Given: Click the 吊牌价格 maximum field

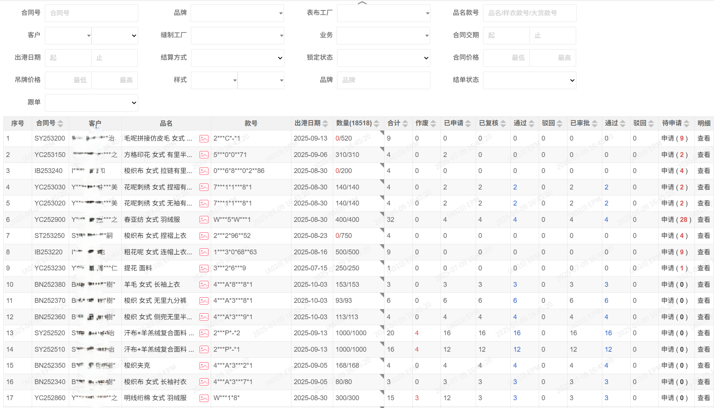Looking at the screenshot, I should click(115, 80).
